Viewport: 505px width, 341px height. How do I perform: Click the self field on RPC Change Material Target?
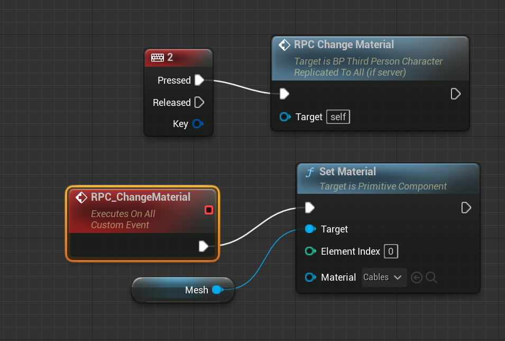[x=338, y=117]
